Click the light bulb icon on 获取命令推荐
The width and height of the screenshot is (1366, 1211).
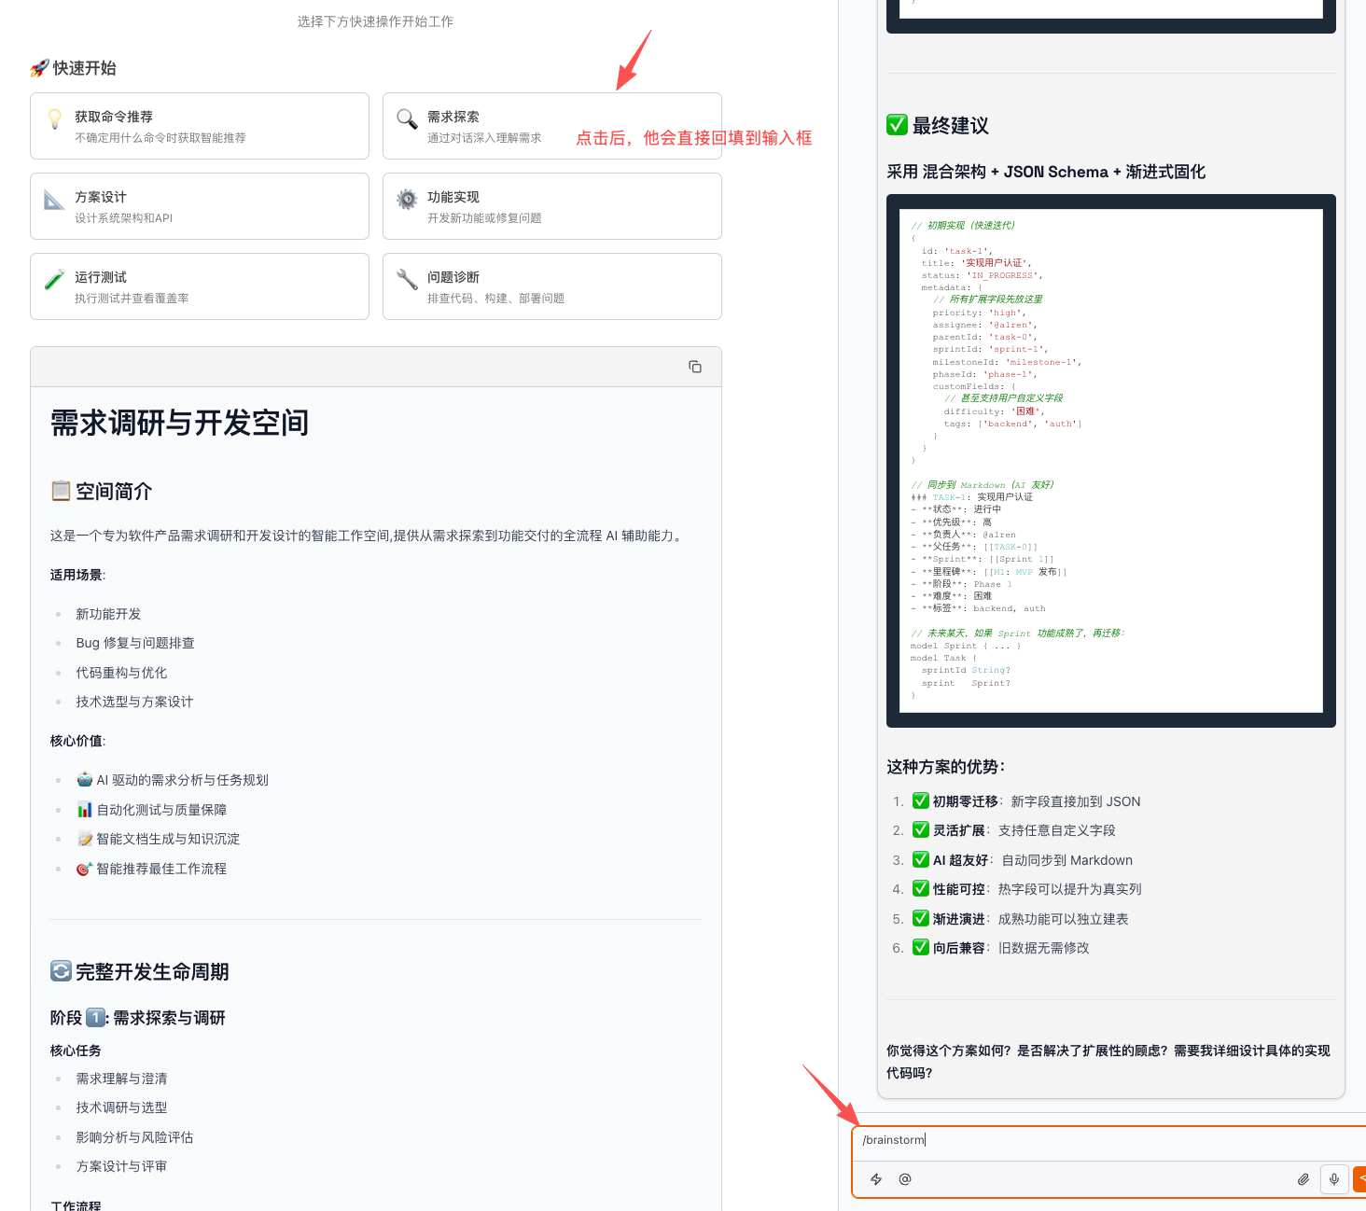coord(55,118)
